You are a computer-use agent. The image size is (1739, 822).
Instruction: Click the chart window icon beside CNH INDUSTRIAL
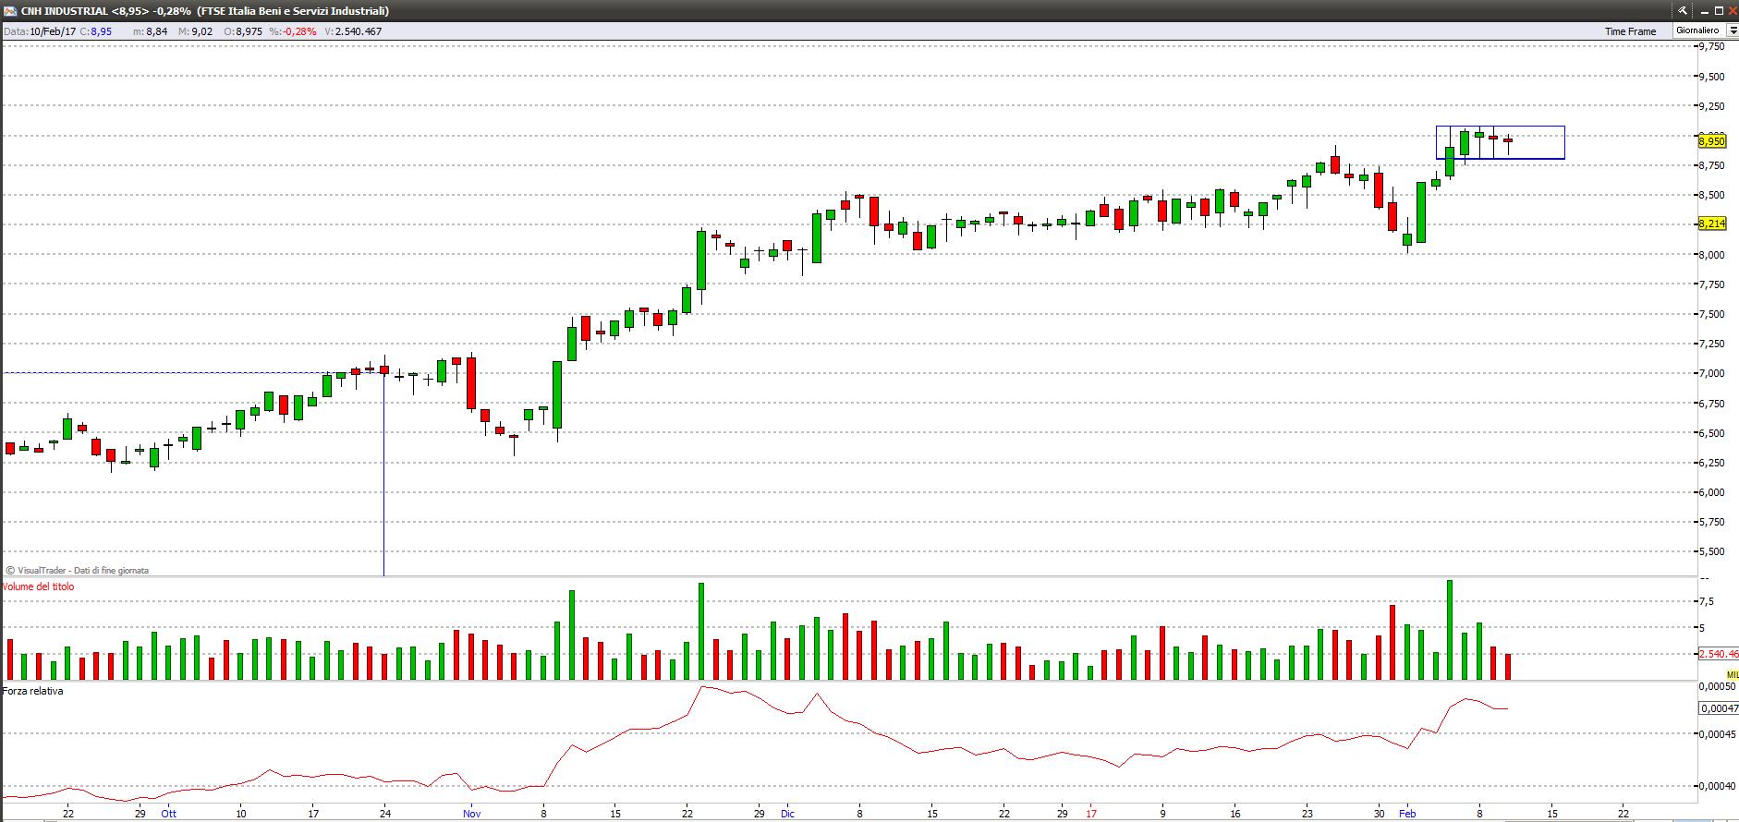coord(10,10)
